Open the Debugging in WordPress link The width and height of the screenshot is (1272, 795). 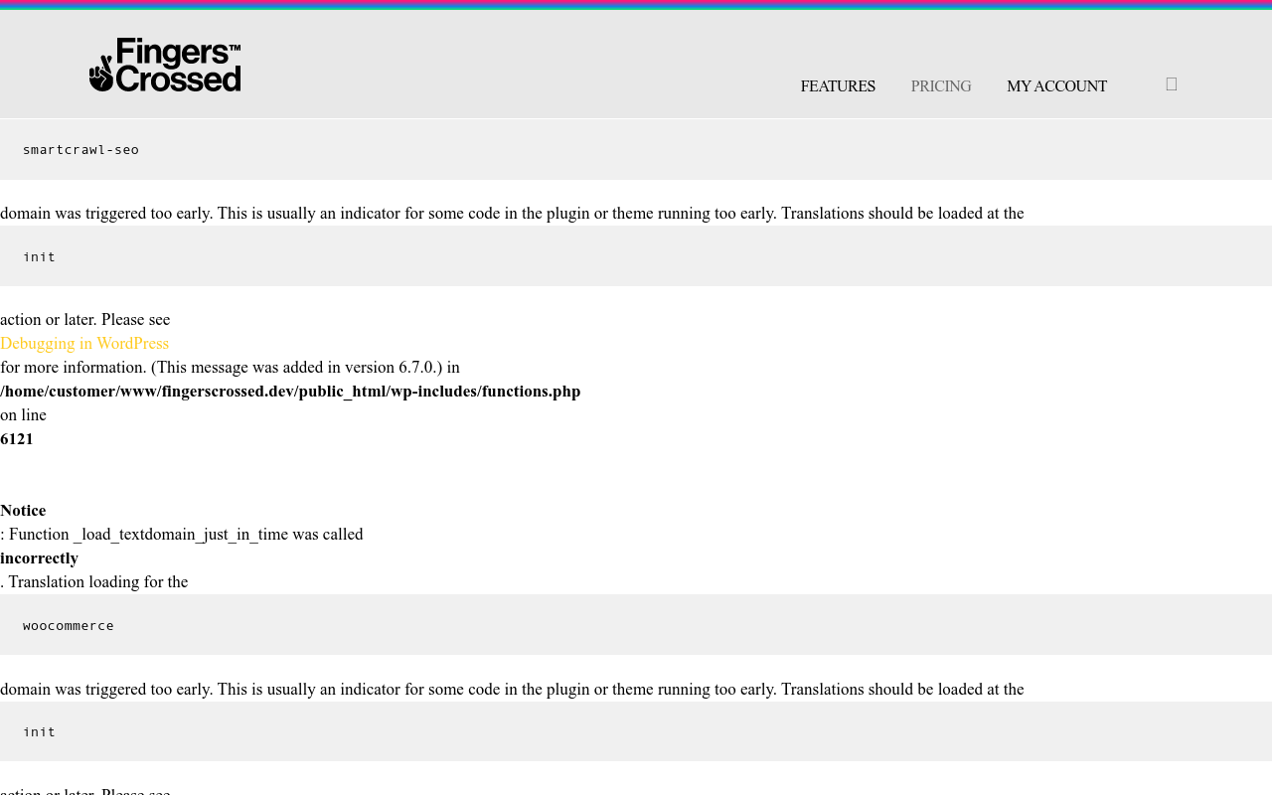click(x=84, y=344)
